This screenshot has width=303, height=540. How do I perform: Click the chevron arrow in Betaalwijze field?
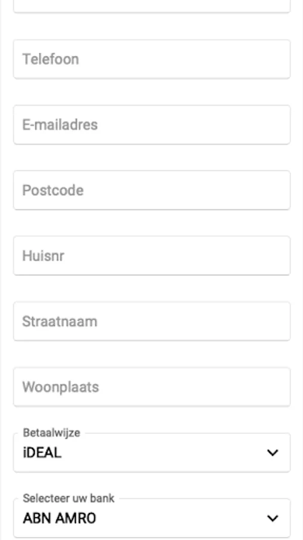click(x=272, y=453)
